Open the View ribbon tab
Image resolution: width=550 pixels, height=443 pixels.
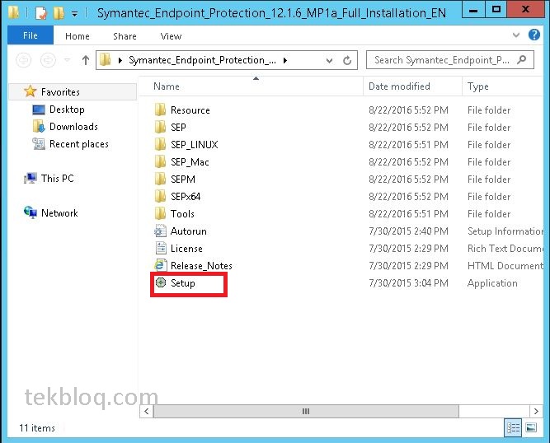click(x=171, y=36)
